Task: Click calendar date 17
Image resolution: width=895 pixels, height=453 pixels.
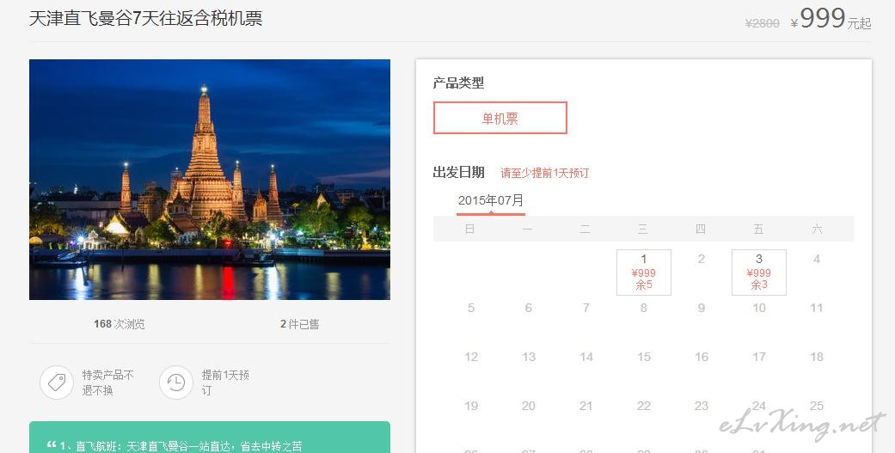Action: click(759, 357)
